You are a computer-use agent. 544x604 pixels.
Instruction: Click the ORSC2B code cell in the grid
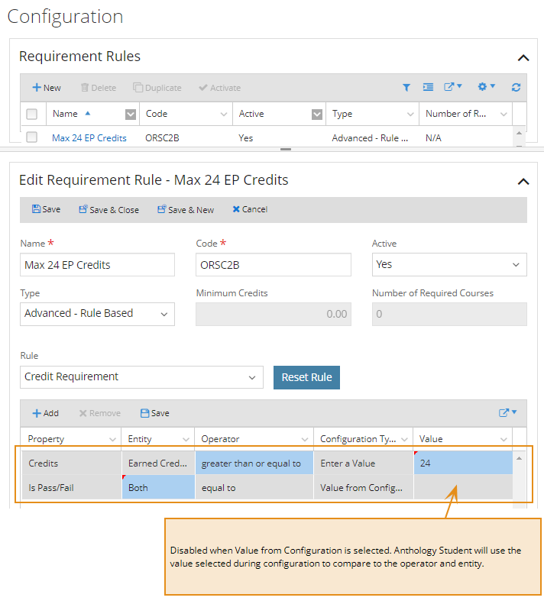click(162, 138)
